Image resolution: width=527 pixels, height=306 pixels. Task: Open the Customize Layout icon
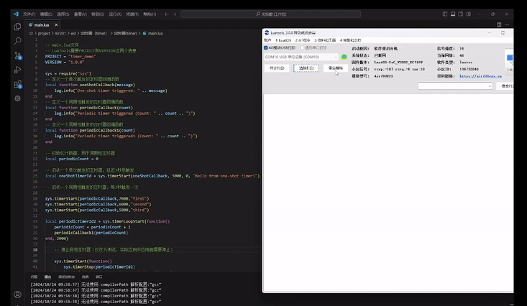tap(469, 14)
